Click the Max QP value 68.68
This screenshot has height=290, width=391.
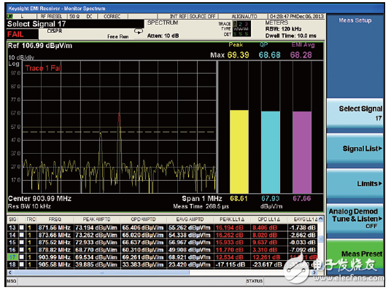270,55
